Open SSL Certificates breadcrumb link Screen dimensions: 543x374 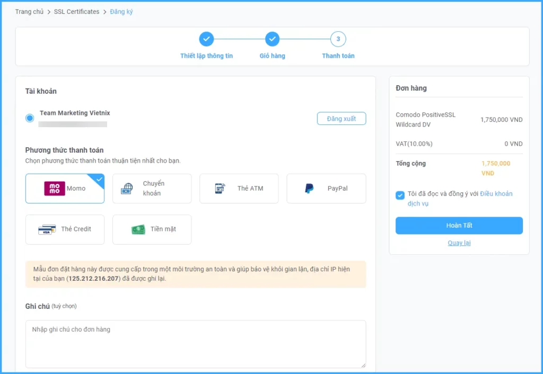coord(76,12)
